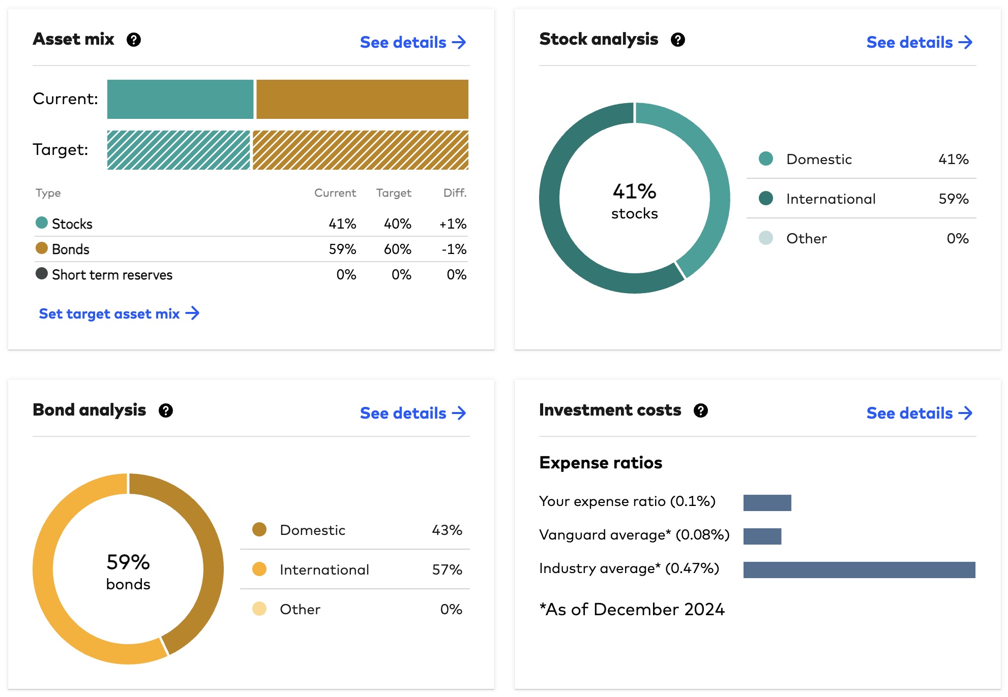Click Domestic teal dot in Stock analysis
1008x697 pixels.
click(x=765, y=159)
